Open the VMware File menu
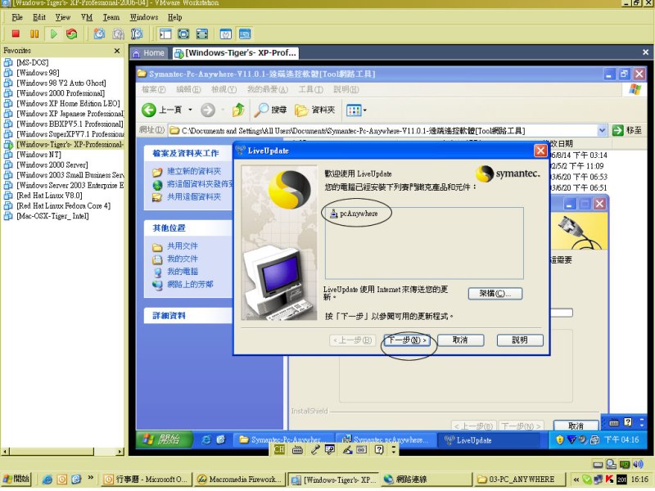 coord(17,17)
